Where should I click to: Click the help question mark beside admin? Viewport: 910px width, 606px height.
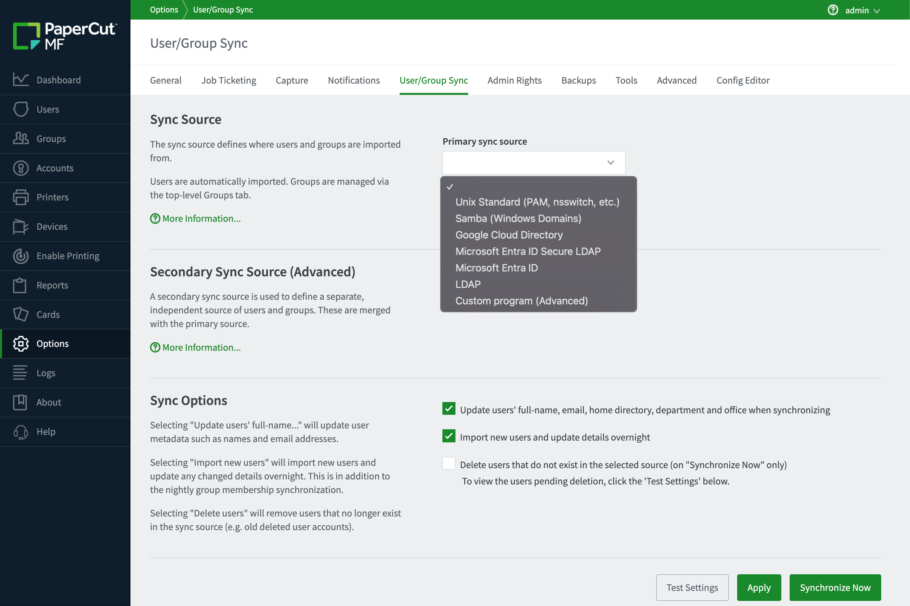coord(833,10)
